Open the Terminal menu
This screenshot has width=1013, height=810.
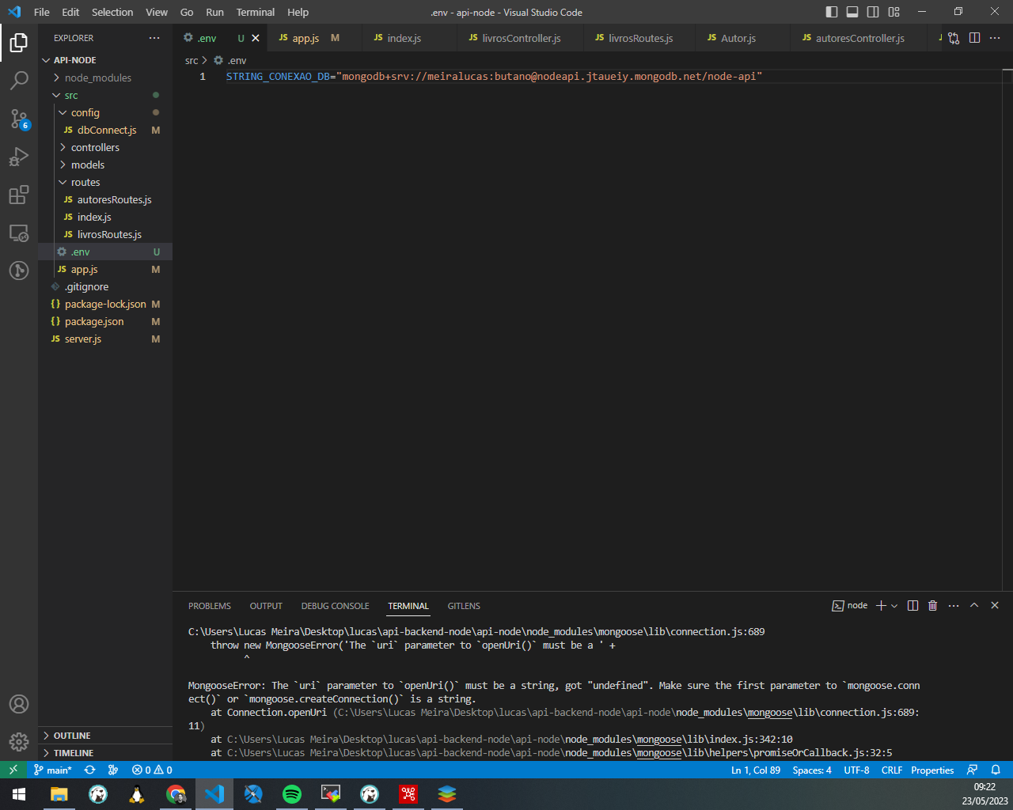[256, 12]
